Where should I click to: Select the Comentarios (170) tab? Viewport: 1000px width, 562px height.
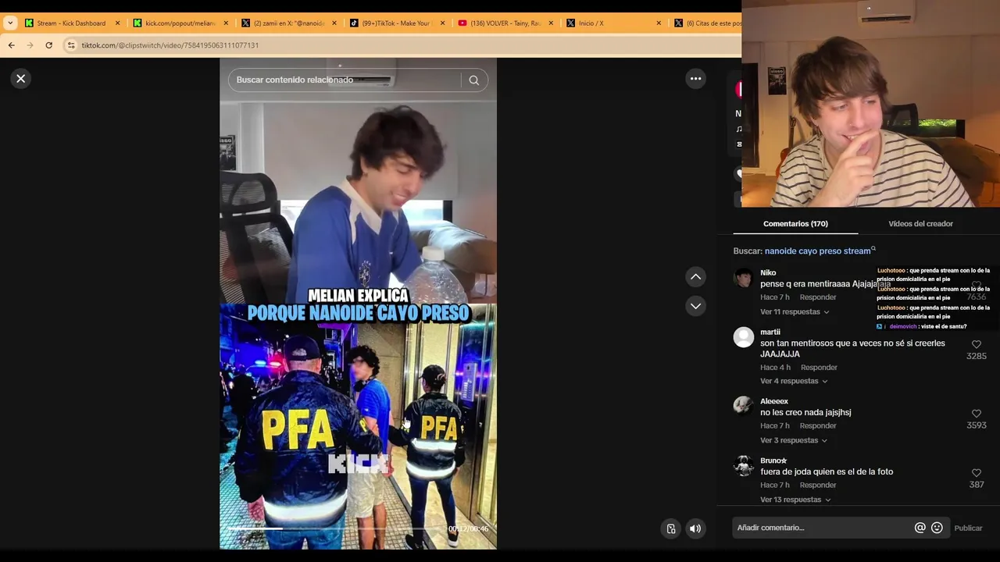click(795, 224)
